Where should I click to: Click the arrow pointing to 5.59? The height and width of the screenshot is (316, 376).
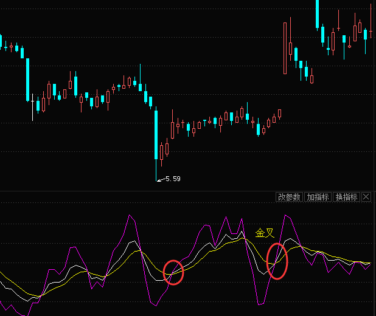coord(160,179)
